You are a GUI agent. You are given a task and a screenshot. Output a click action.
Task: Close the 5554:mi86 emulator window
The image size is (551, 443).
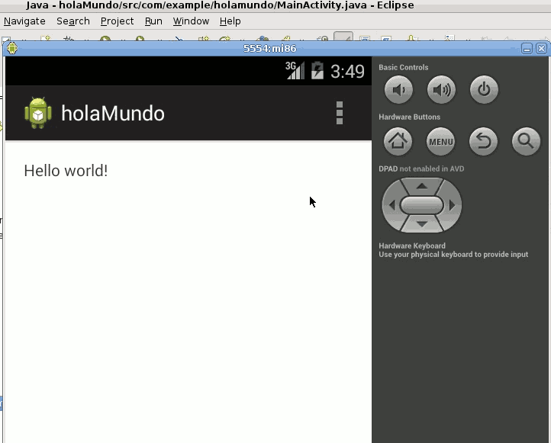[x=542, y=49]
